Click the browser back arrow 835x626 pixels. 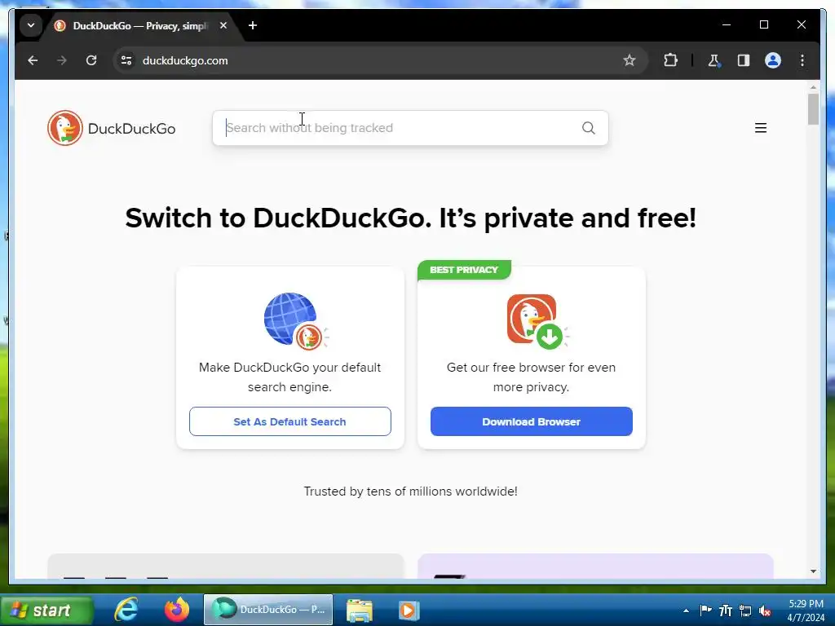click(33, 60)
